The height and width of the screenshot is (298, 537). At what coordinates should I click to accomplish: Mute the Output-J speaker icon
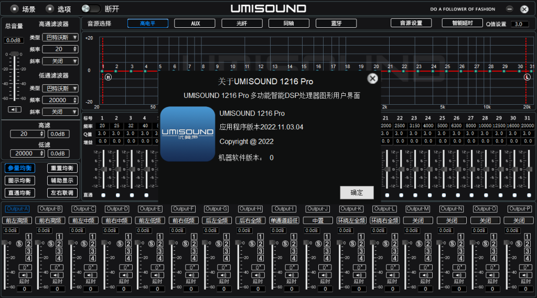pos(324,275)
